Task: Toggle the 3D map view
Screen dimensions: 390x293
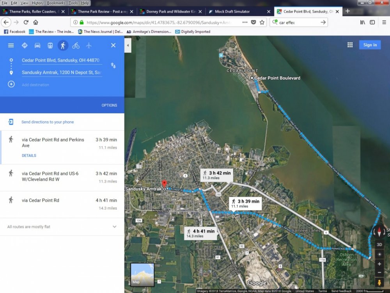Action: tap(379, 245)
